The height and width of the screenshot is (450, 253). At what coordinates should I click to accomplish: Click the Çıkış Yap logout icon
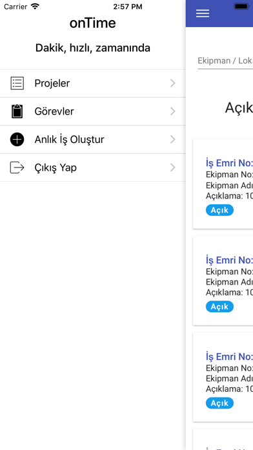point(17,167)
